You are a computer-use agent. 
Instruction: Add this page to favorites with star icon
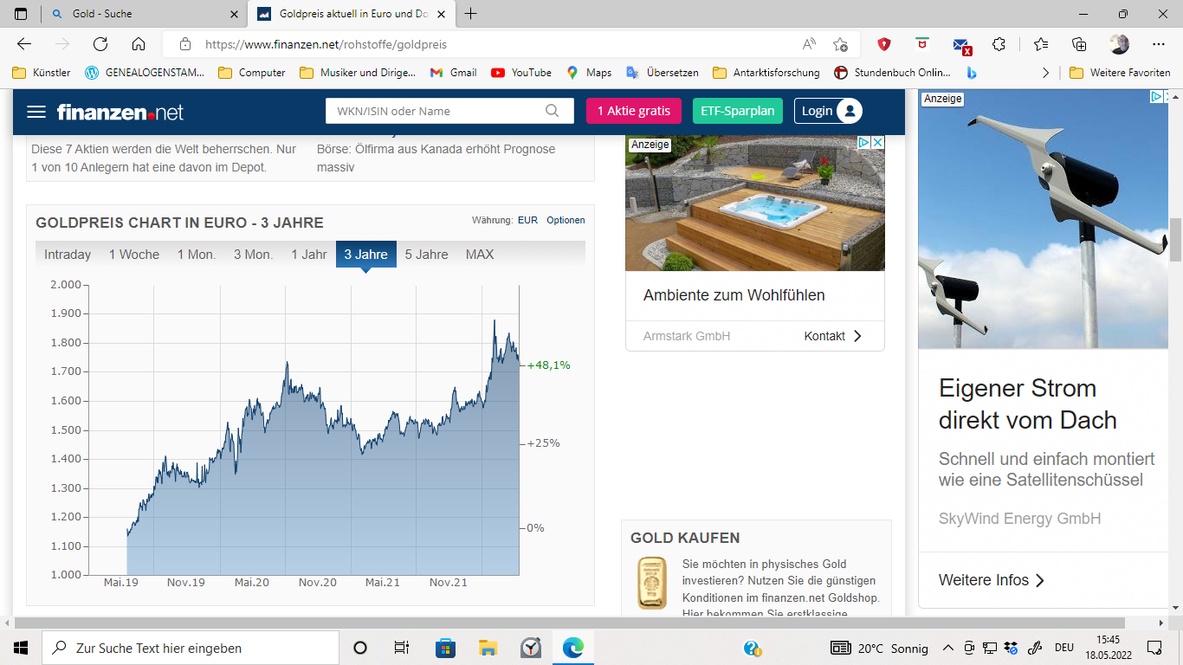pyautogui.click(x=840, y=44)
